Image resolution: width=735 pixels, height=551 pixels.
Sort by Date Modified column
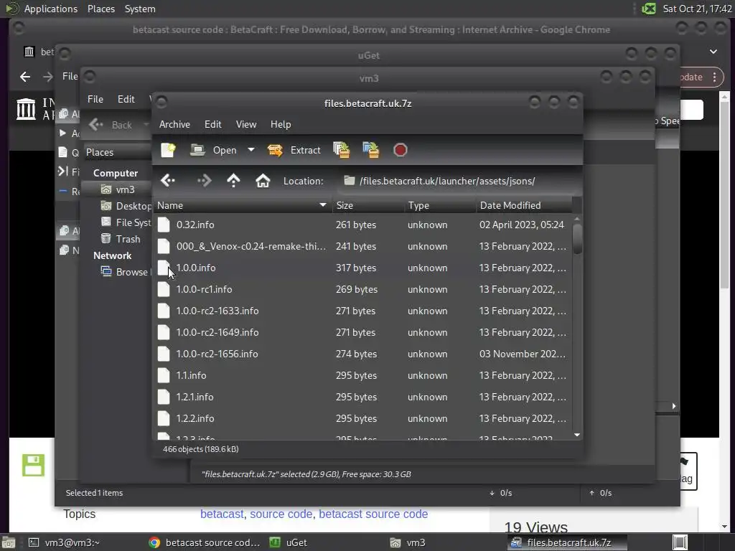tap(524, 205)
